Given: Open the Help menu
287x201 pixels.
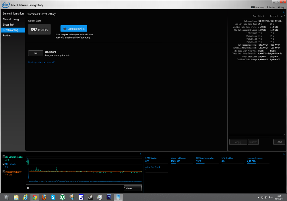Looking at the screenshot, I should click(x=281, y=7).
